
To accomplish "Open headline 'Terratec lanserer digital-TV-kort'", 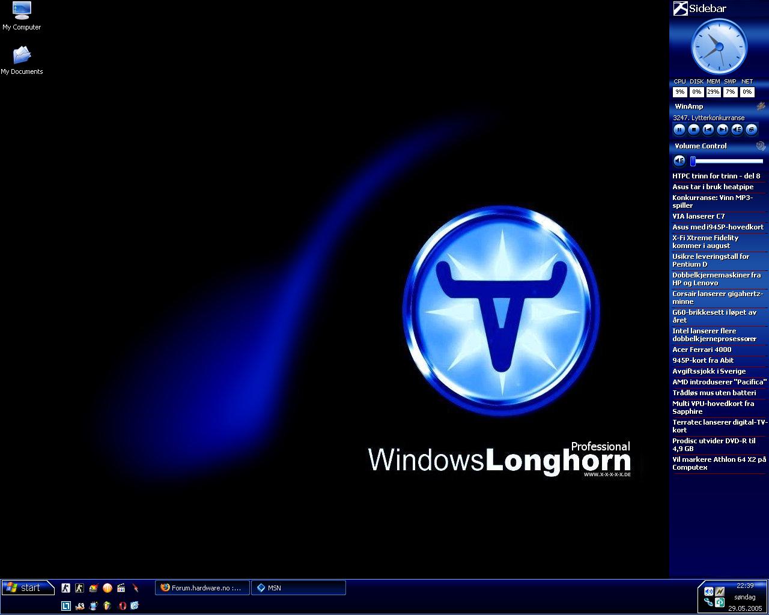I will click(x=720, y=426).
